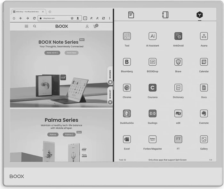Open the Wishlist side tab

point(110,96)
